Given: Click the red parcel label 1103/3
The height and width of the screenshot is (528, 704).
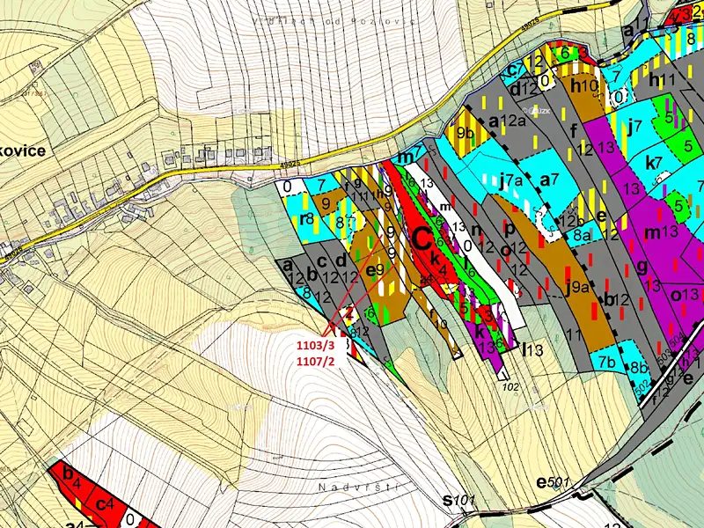Looking at the screenshot, I should (x=315, y=345).
